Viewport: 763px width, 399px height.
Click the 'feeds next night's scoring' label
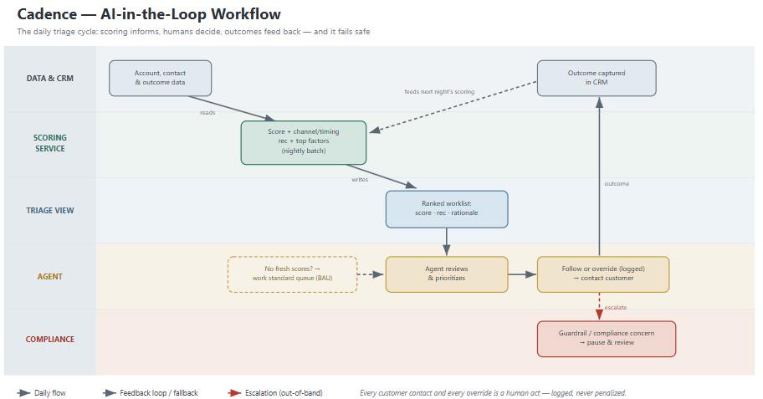pyautogui.click(x=439, y=91)
